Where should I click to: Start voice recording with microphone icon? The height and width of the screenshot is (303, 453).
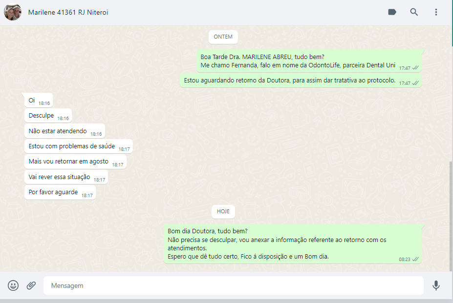[x=436, y=285]
